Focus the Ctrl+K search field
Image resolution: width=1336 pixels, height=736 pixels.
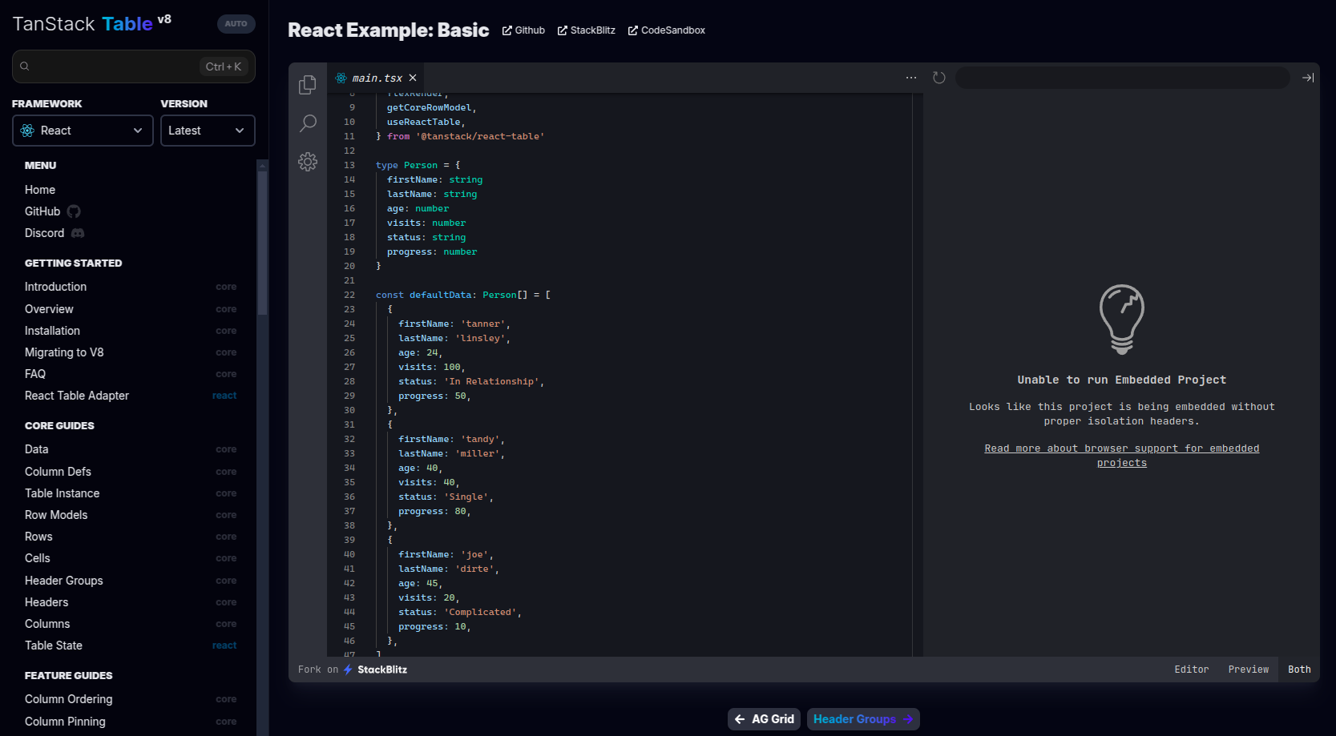(134, 66)
